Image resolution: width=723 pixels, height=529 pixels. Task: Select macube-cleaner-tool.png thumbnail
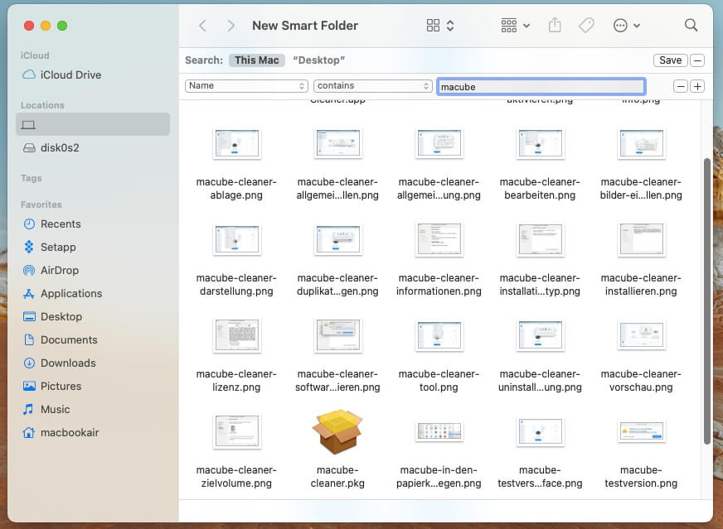439,335
